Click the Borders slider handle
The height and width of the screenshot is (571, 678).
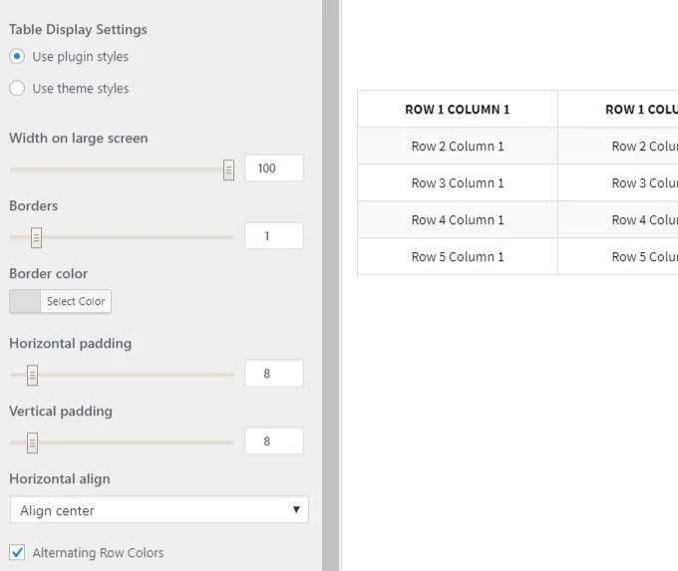point(36,237)
